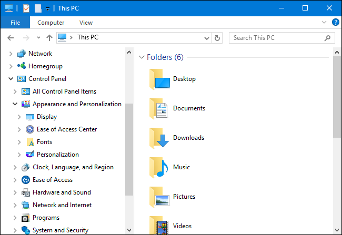Collapse the Folders (6) group
The height and width of the screenshot is (235, 342).
click(141, 57)
